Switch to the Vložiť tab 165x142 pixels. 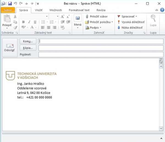pos(39,10)
